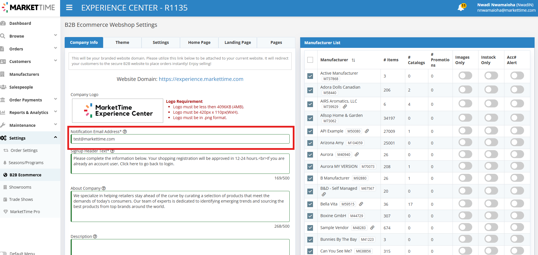The image size is (538, 255).
Task: Click the Trade Shows icon
Action: pyautogui.click(x=5, y=199)
